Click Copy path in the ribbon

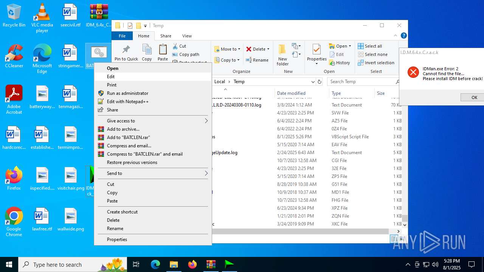[x=186, y=54]
